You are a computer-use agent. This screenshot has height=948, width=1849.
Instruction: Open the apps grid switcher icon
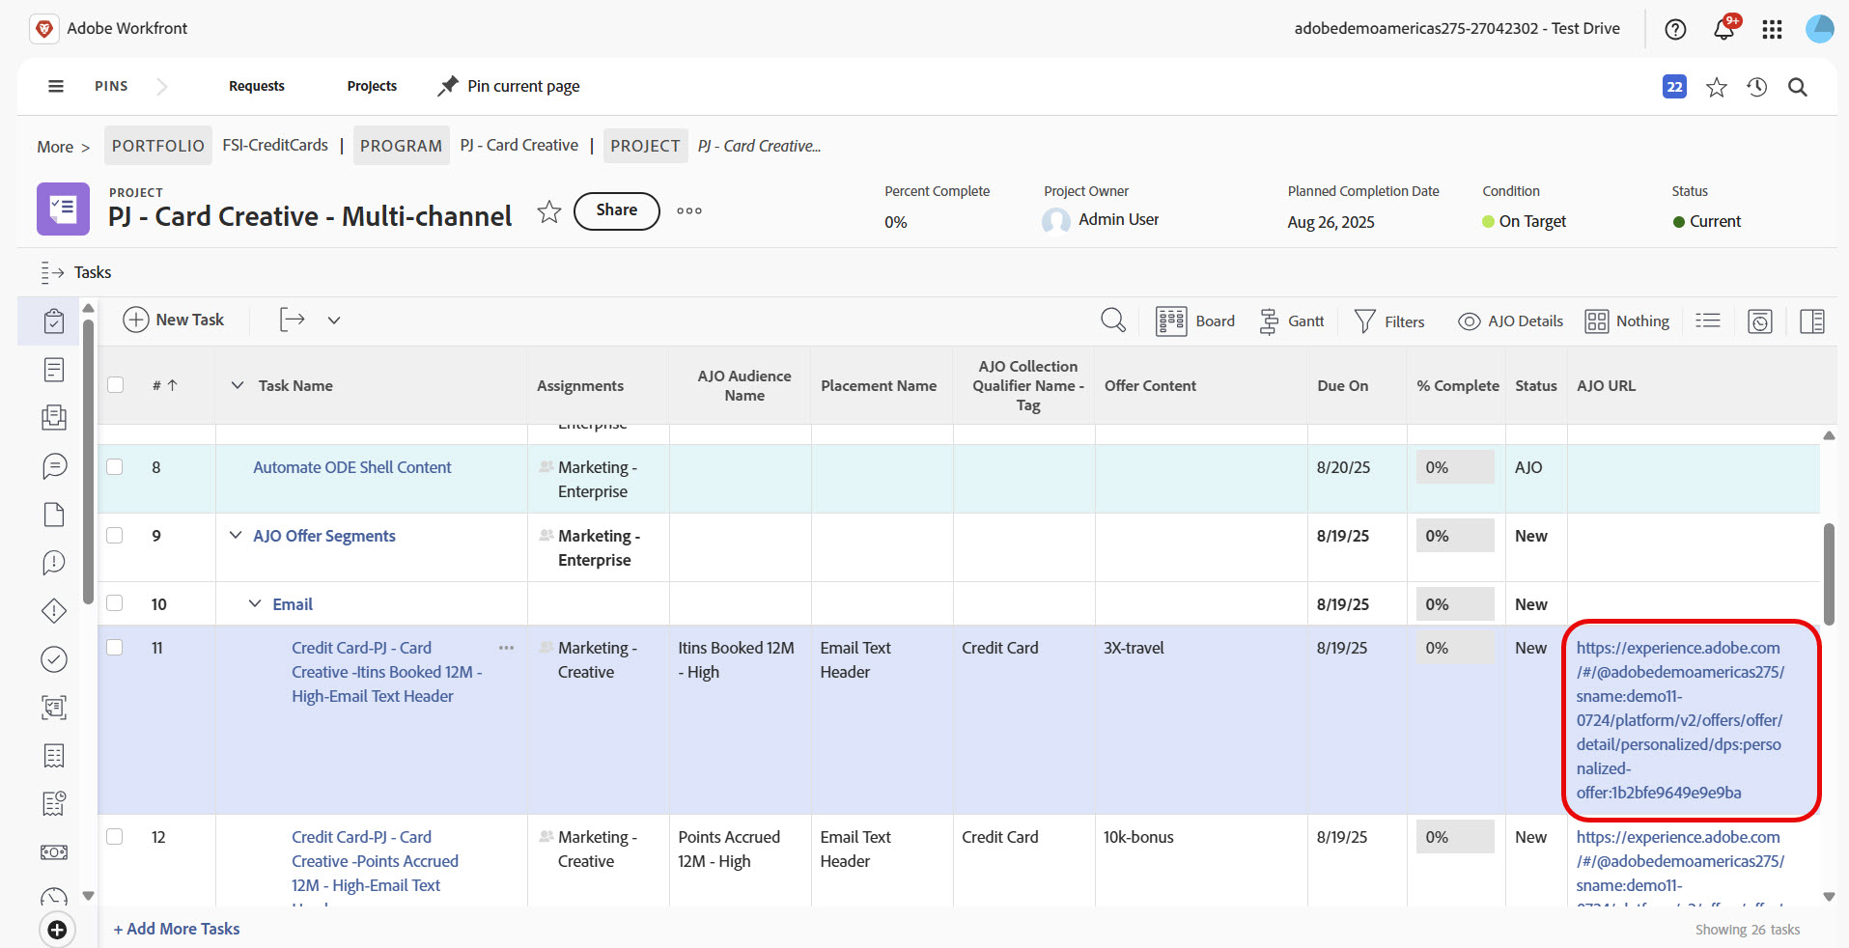(1772, 29)
